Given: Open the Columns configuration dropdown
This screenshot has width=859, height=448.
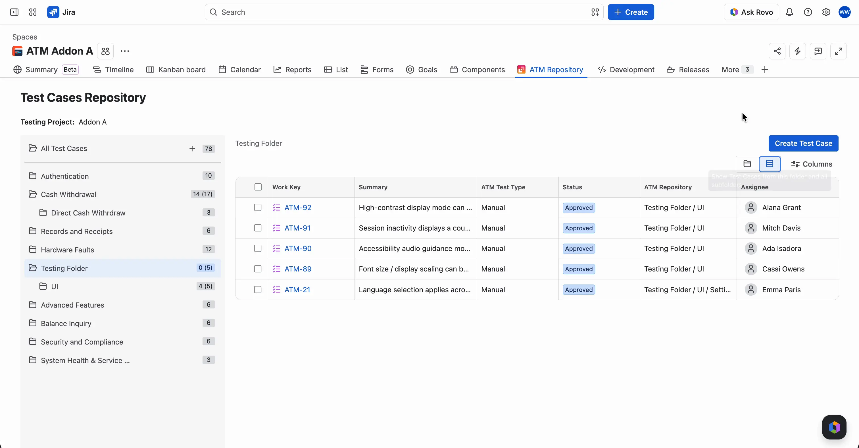Looking at the screenshot, I should point(812,164).
